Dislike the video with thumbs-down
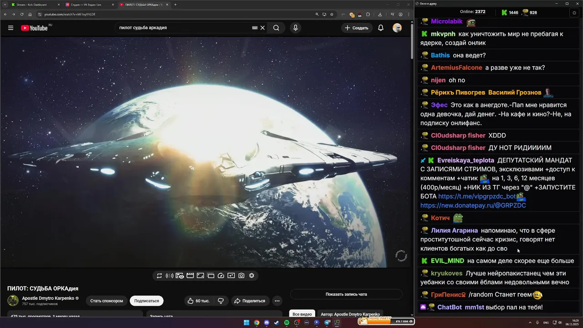The image size is (583, 328). click(x=221, y=301)
